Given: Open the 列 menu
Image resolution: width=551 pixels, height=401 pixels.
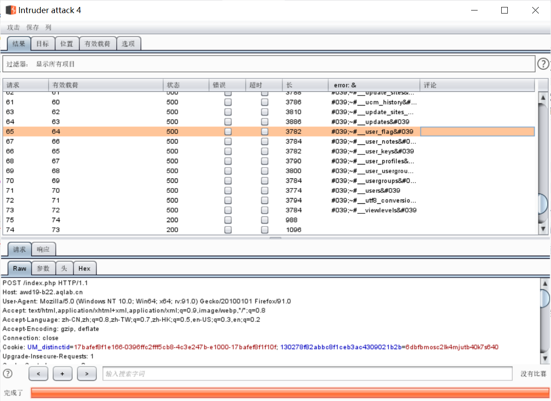Looking at the screenshot, I should coord(48,27).
